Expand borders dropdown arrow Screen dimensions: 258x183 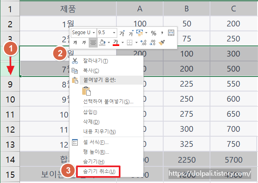coord(136,42)
